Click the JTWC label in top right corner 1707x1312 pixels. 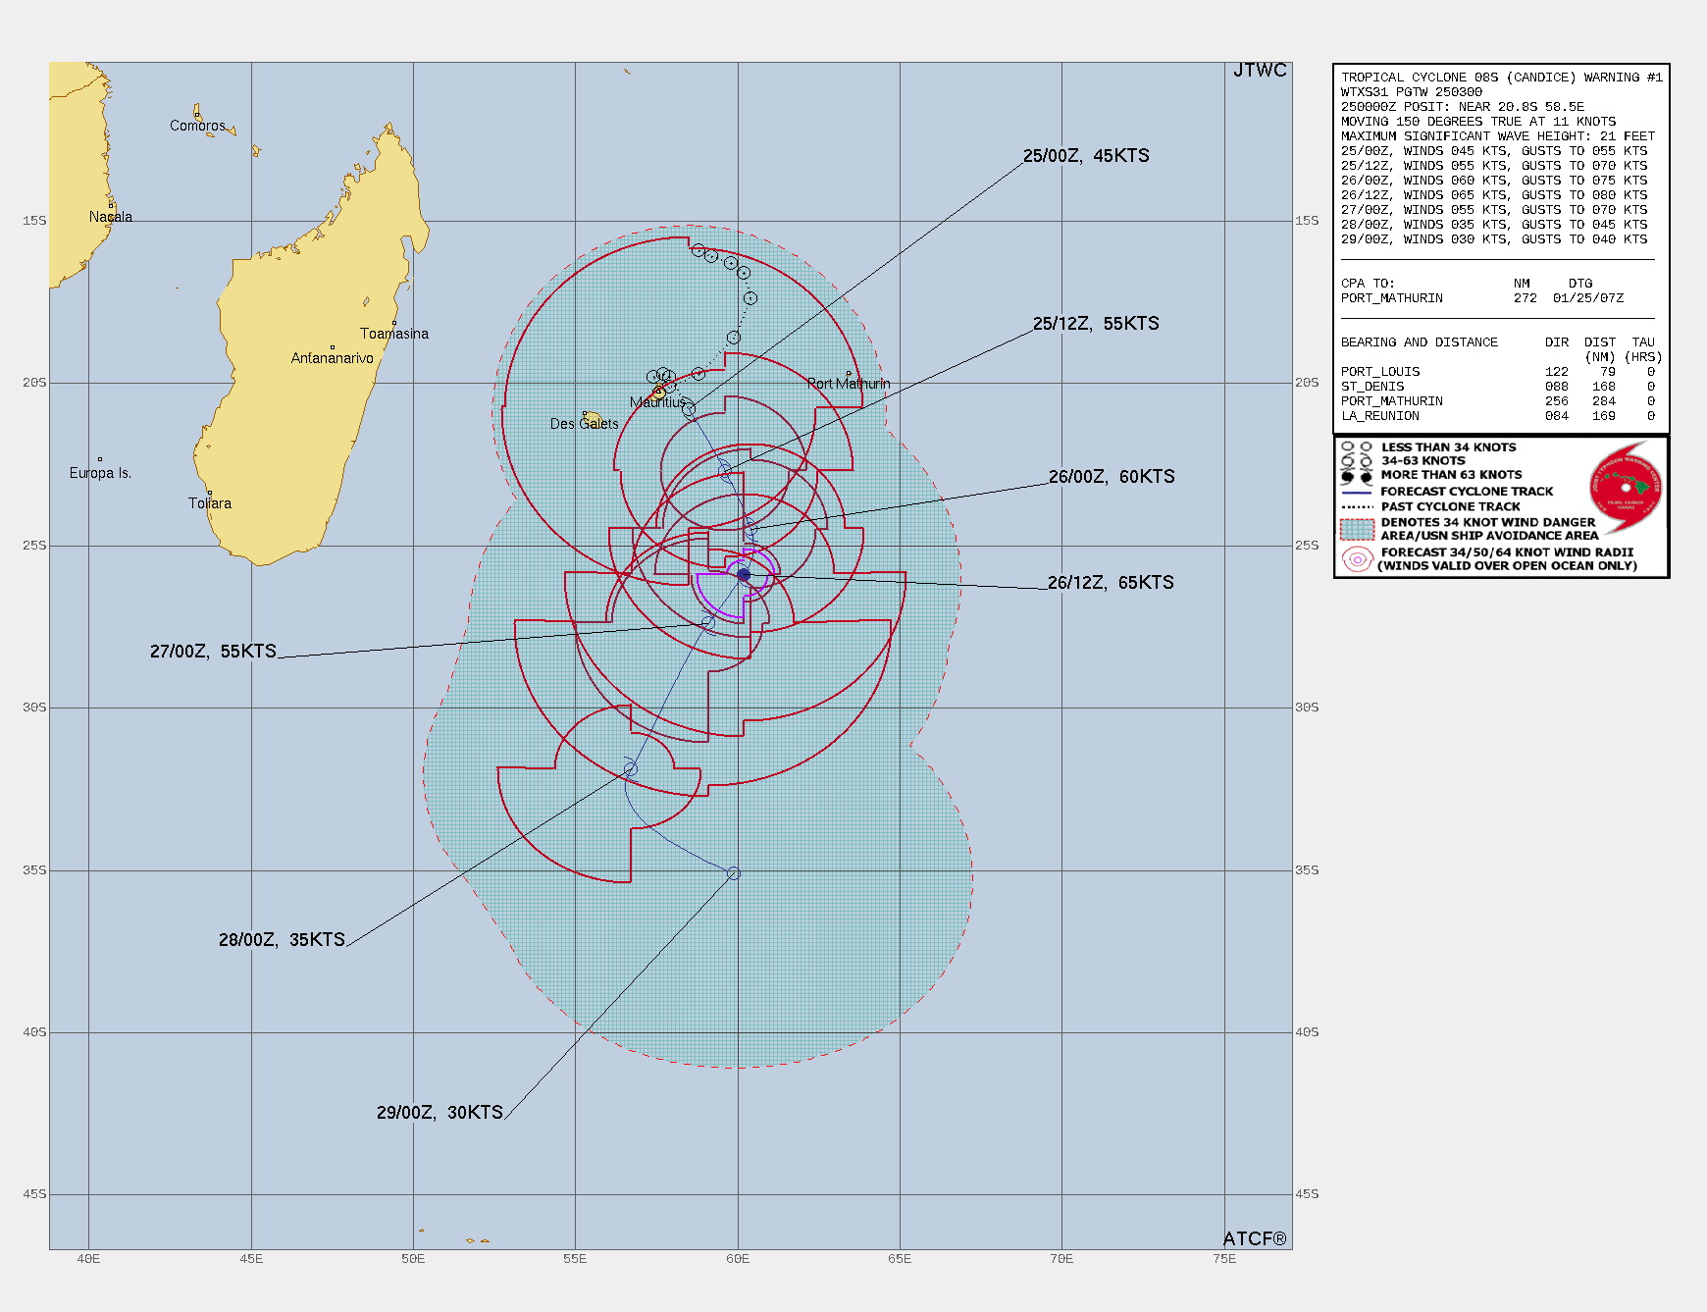[1259, 71]
